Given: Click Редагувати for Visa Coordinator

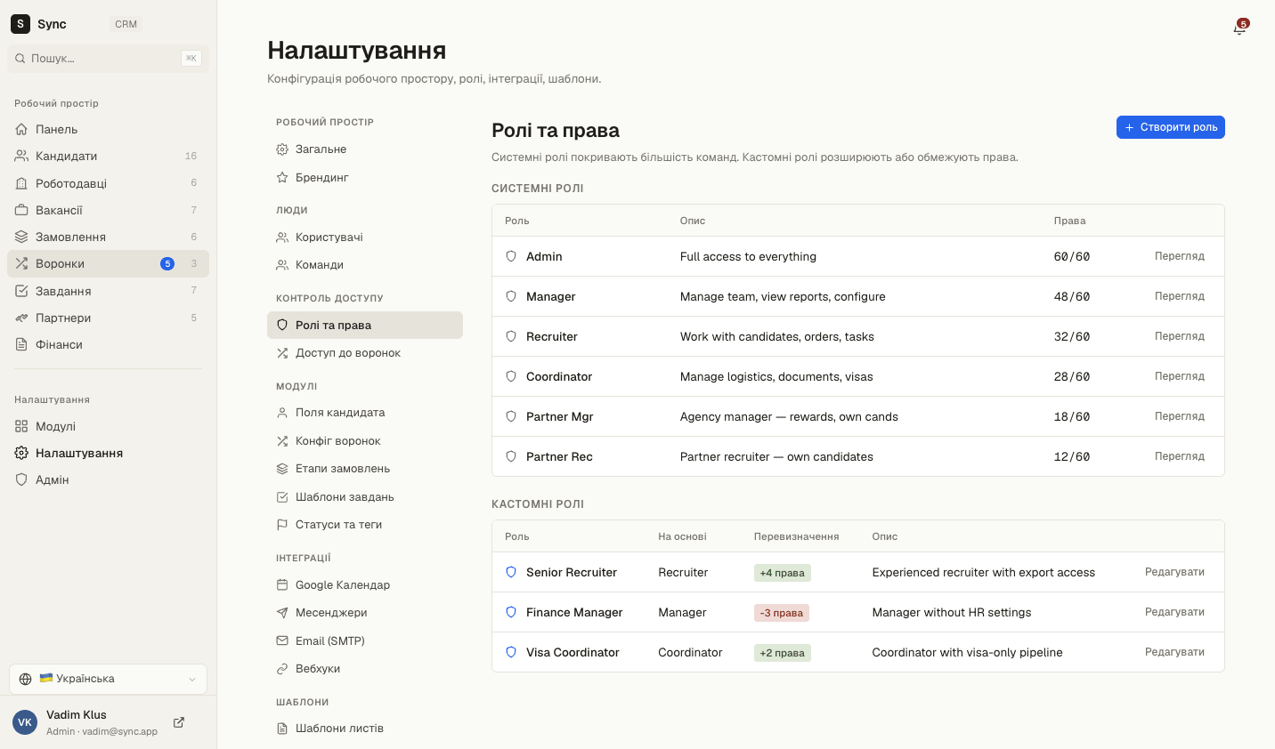Looking at the screenshot, I should click(x=1174, y=652).
